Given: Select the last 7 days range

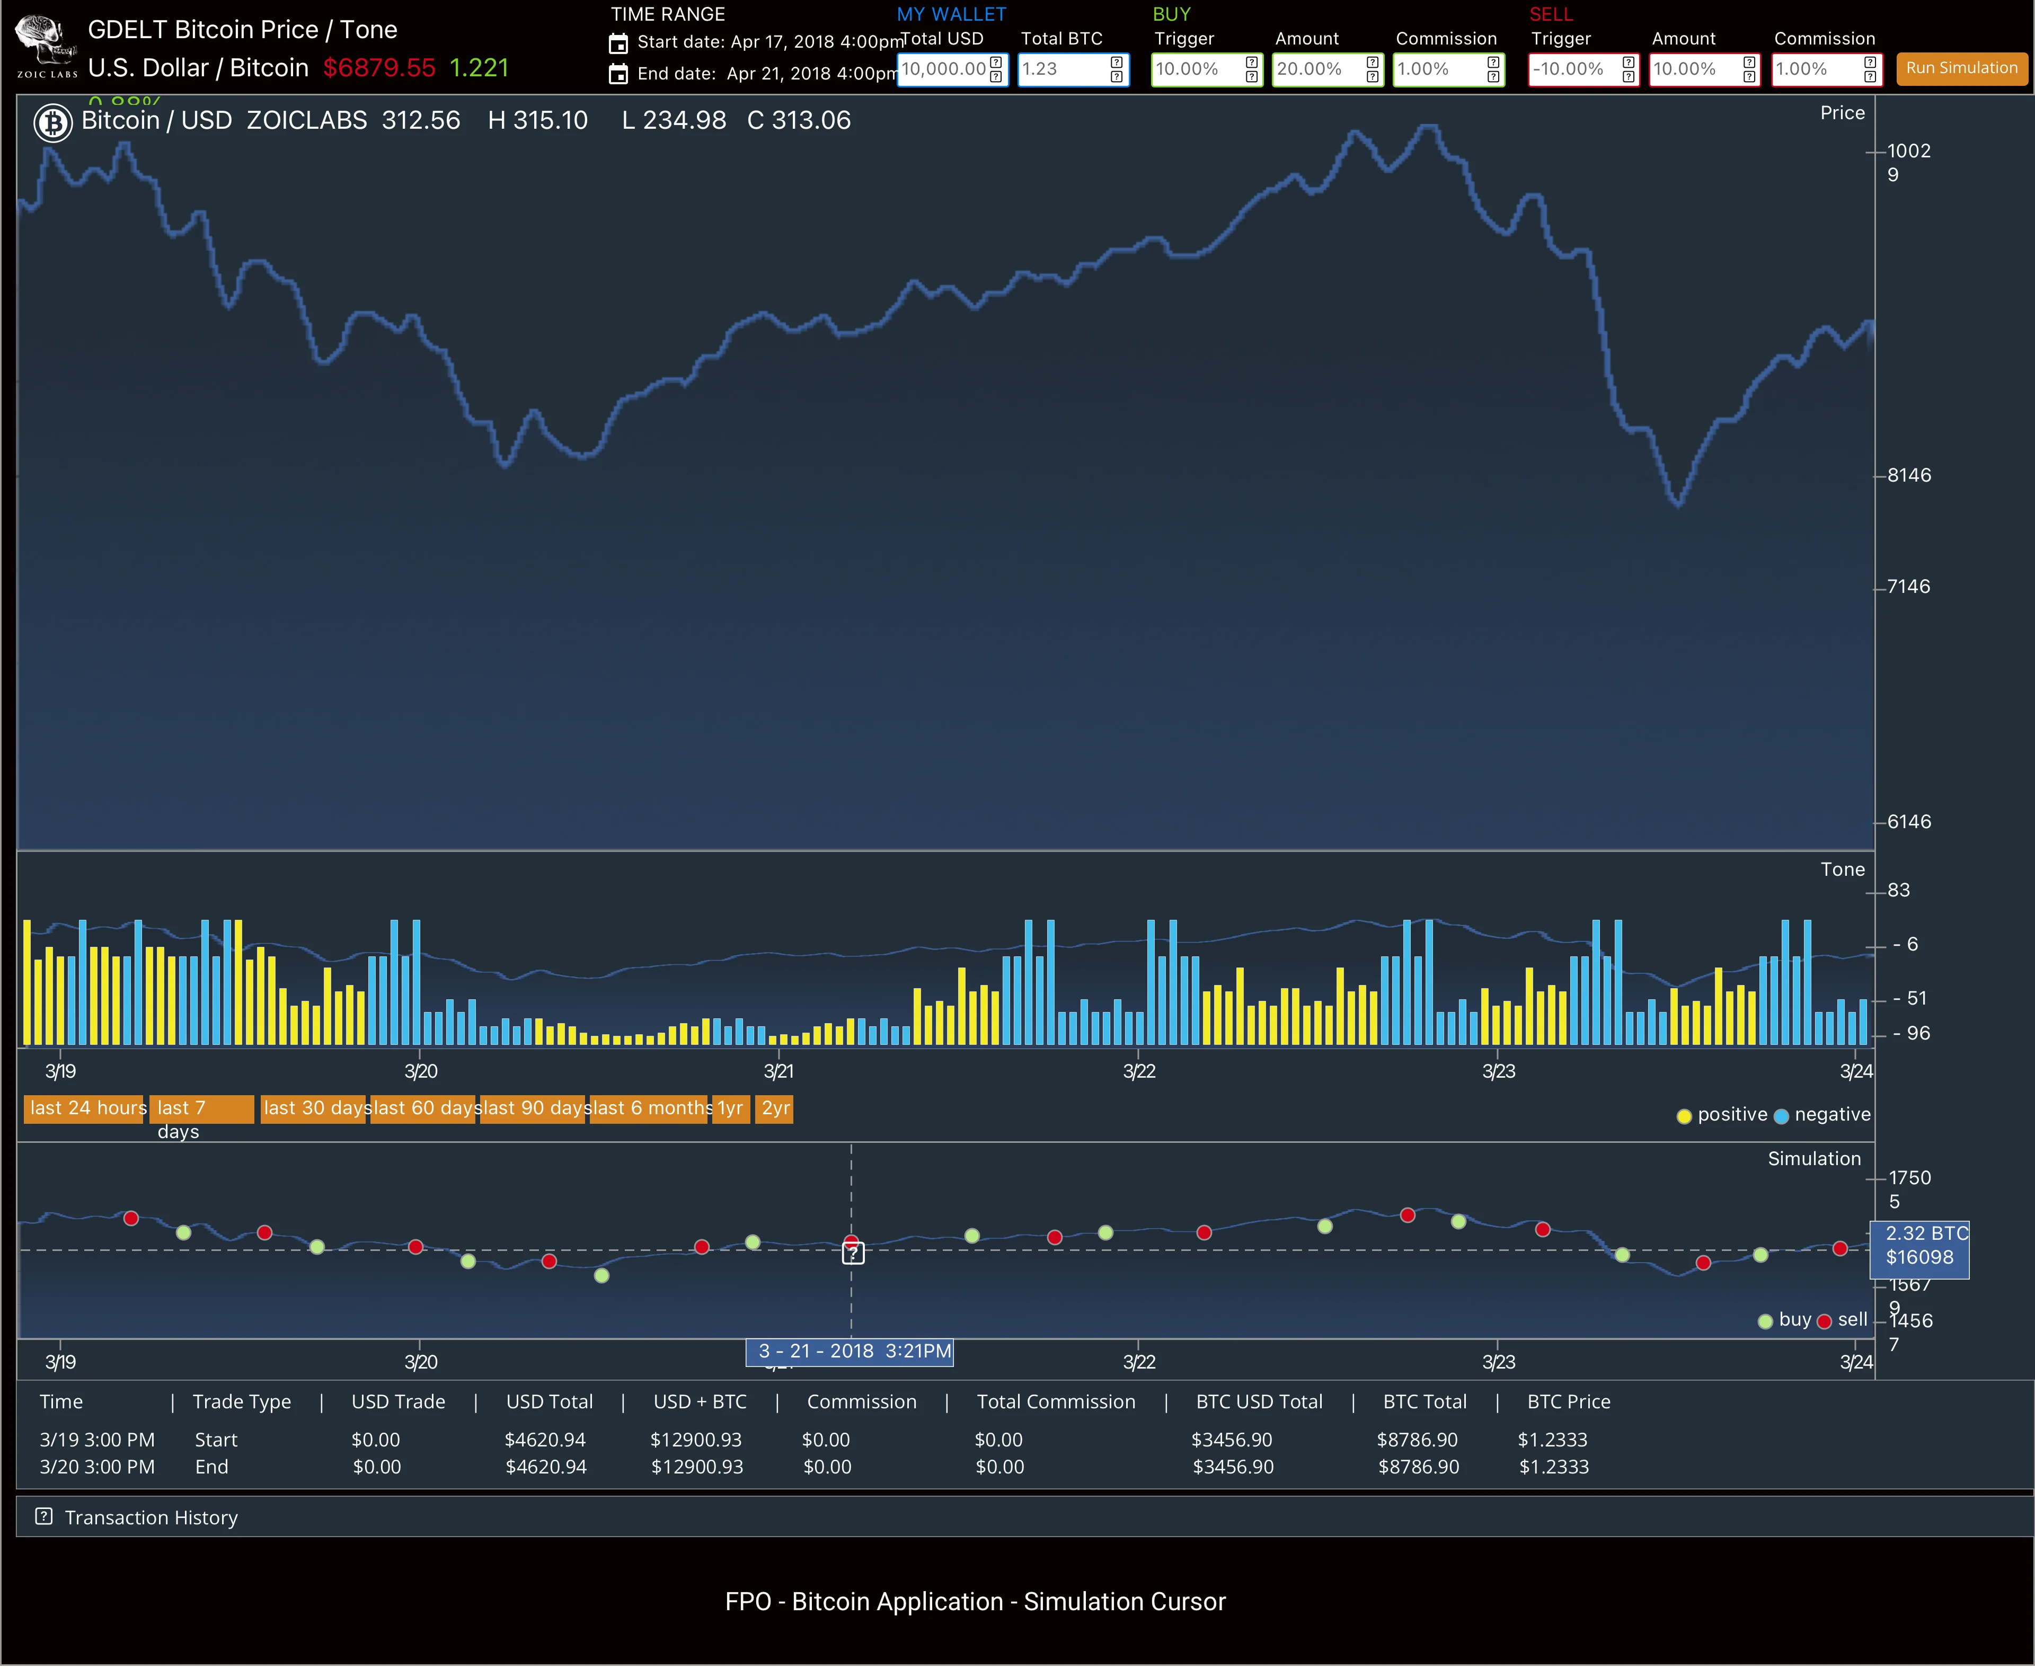Looking at the screenshot, I should (201, 1108).
